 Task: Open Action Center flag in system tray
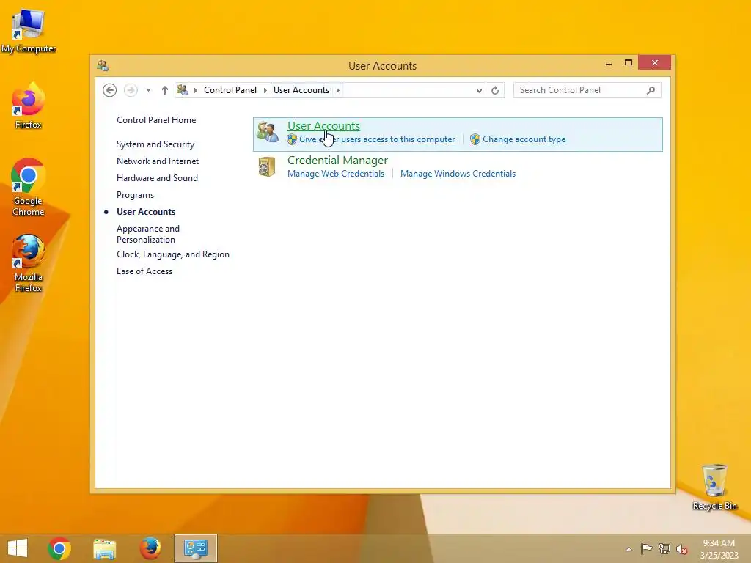646,548
